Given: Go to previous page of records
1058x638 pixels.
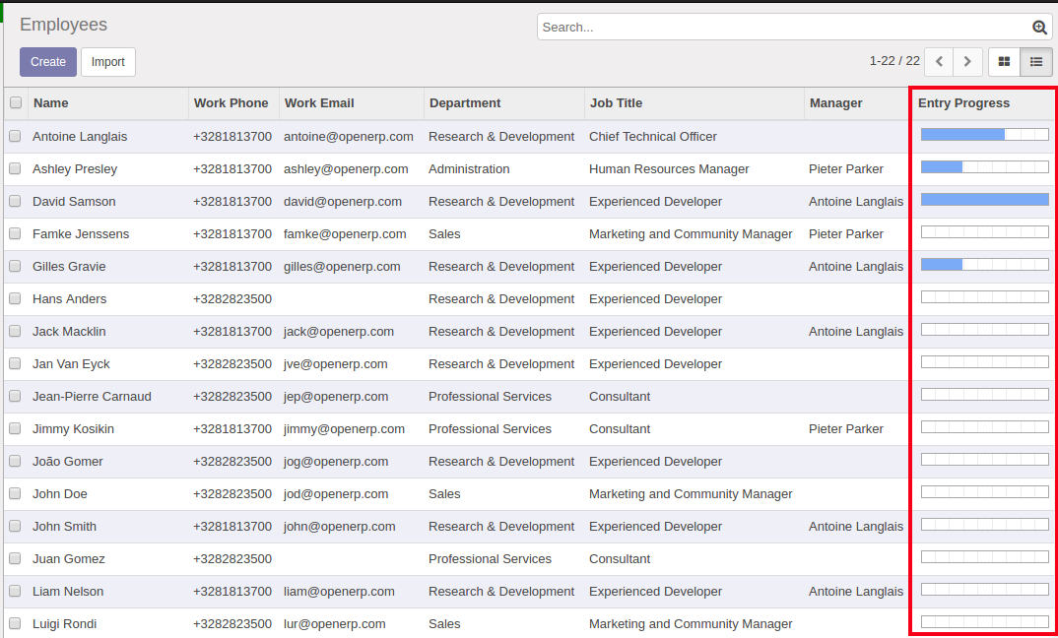Looking at the screenshot, I should (939, 61).
